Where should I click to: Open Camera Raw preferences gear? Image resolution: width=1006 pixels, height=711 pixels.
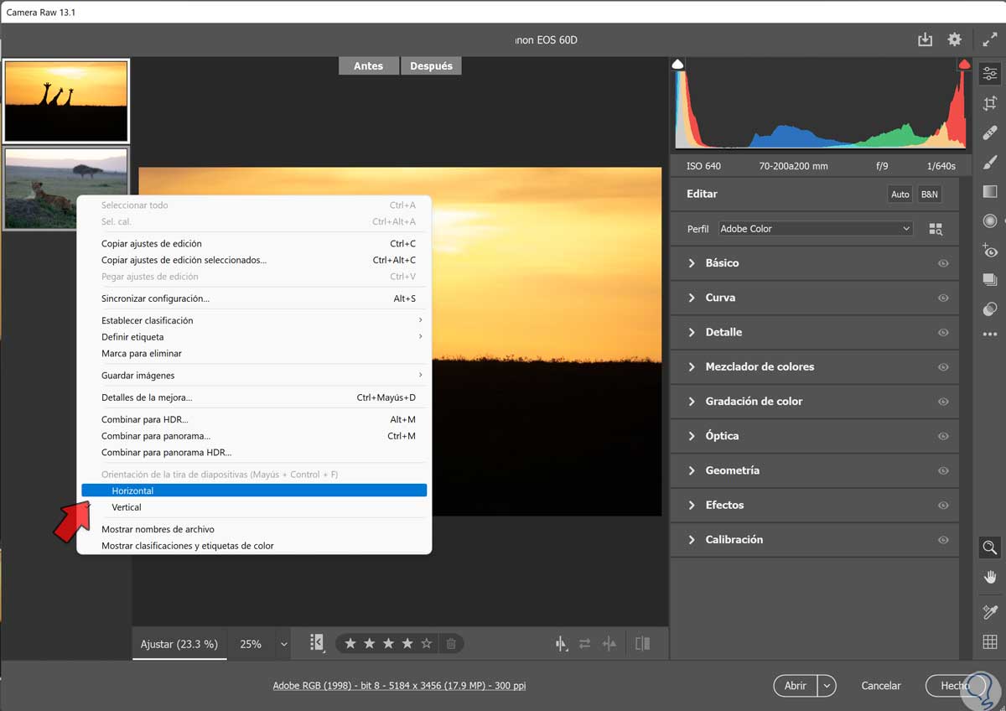(x=954, y=39)
